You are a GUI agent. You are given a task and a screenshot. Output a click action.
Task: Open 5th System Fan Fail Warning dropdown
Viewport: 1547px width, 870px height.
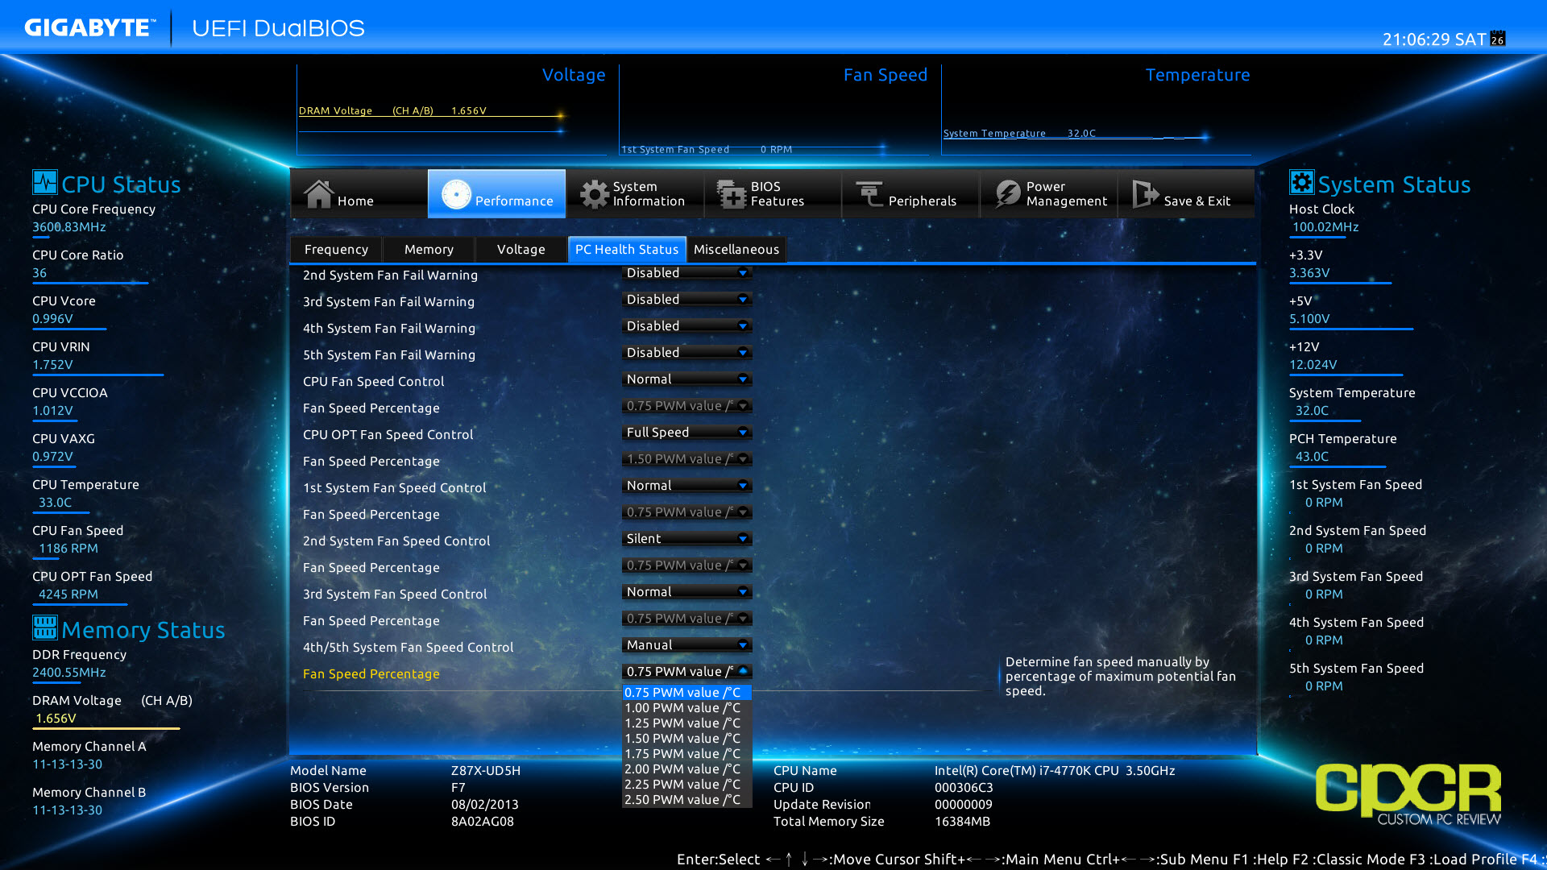[x=686, y=353]
